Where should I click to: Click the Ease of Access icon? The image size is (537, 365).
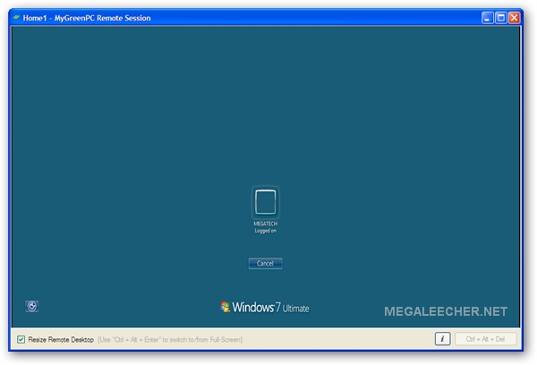[32, 306]
